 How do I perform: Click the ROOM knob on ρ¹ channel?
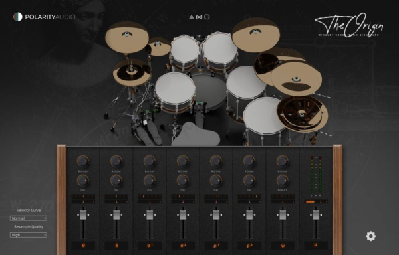216,161
